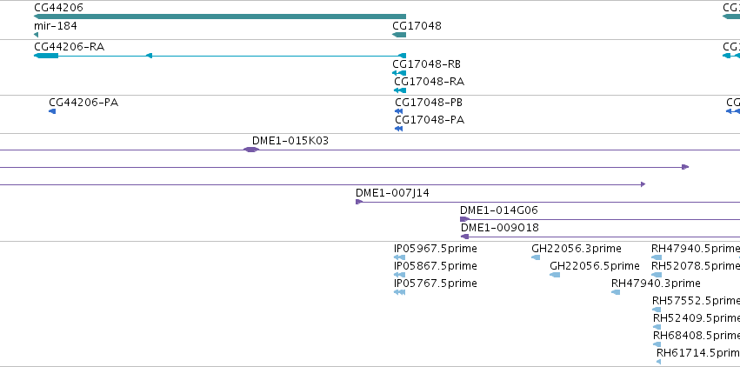Select the DME1-014G06 clone arrow
Screen dimensions: 740x367
pyautogui.click(x=465, y=219)
